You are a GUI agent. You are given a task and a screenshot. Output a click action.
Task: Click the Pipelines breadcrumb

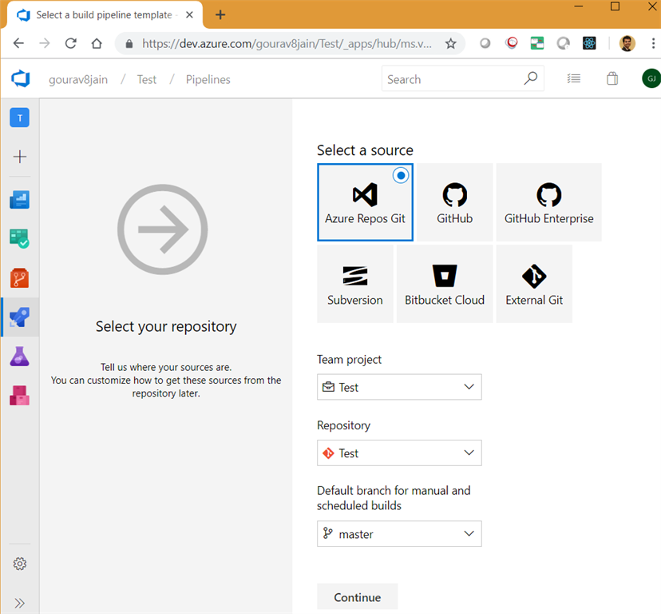[x=208, y=79]
